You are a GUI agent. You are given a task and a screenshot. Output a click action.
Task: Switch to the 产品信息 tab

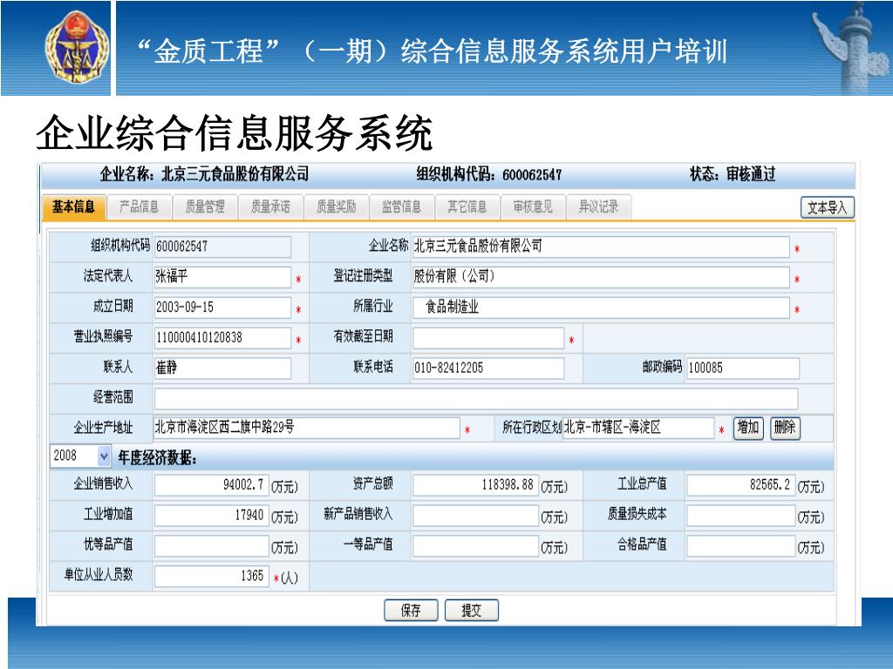(x=139, y=207)
